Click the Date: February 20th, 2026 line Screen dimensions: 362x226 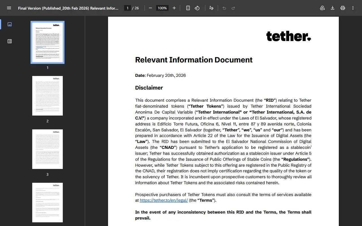[x=160, y=75]
